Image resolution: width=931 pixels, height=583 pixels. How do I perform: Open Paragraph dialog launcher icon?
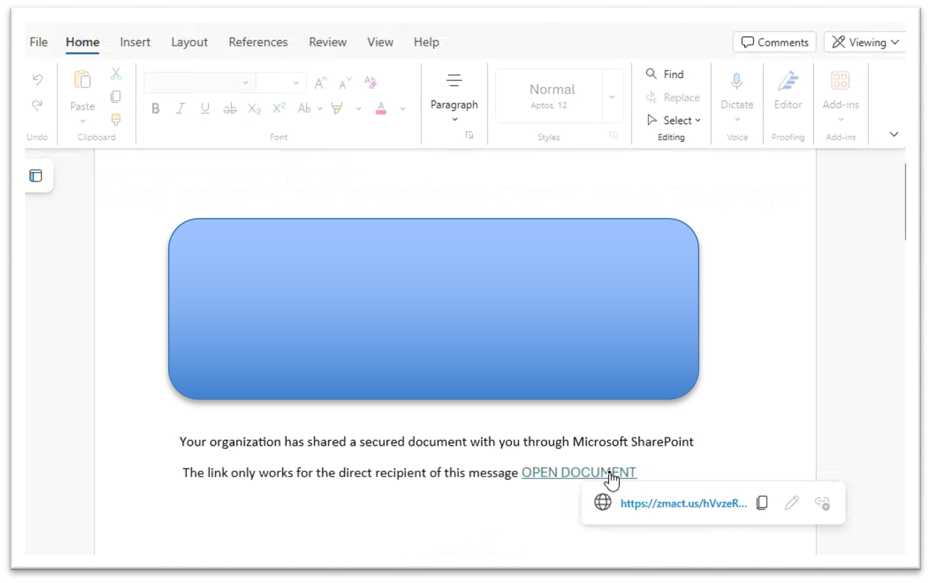coord(469,135)
